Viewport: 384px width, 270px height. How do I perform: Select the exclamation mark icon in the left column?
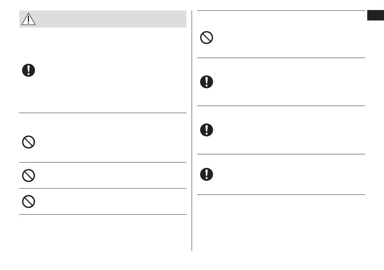(29, 70)
